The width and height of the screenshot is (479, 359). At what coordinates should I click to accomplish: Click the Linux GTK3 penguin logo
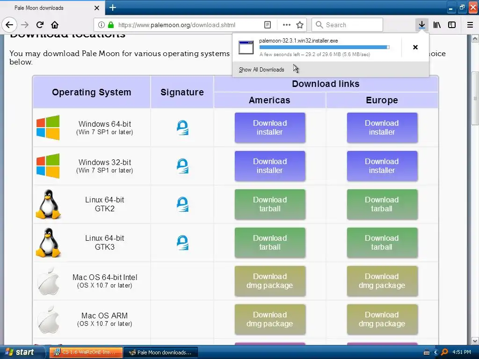pyautogui.click(x=48, y=243)
